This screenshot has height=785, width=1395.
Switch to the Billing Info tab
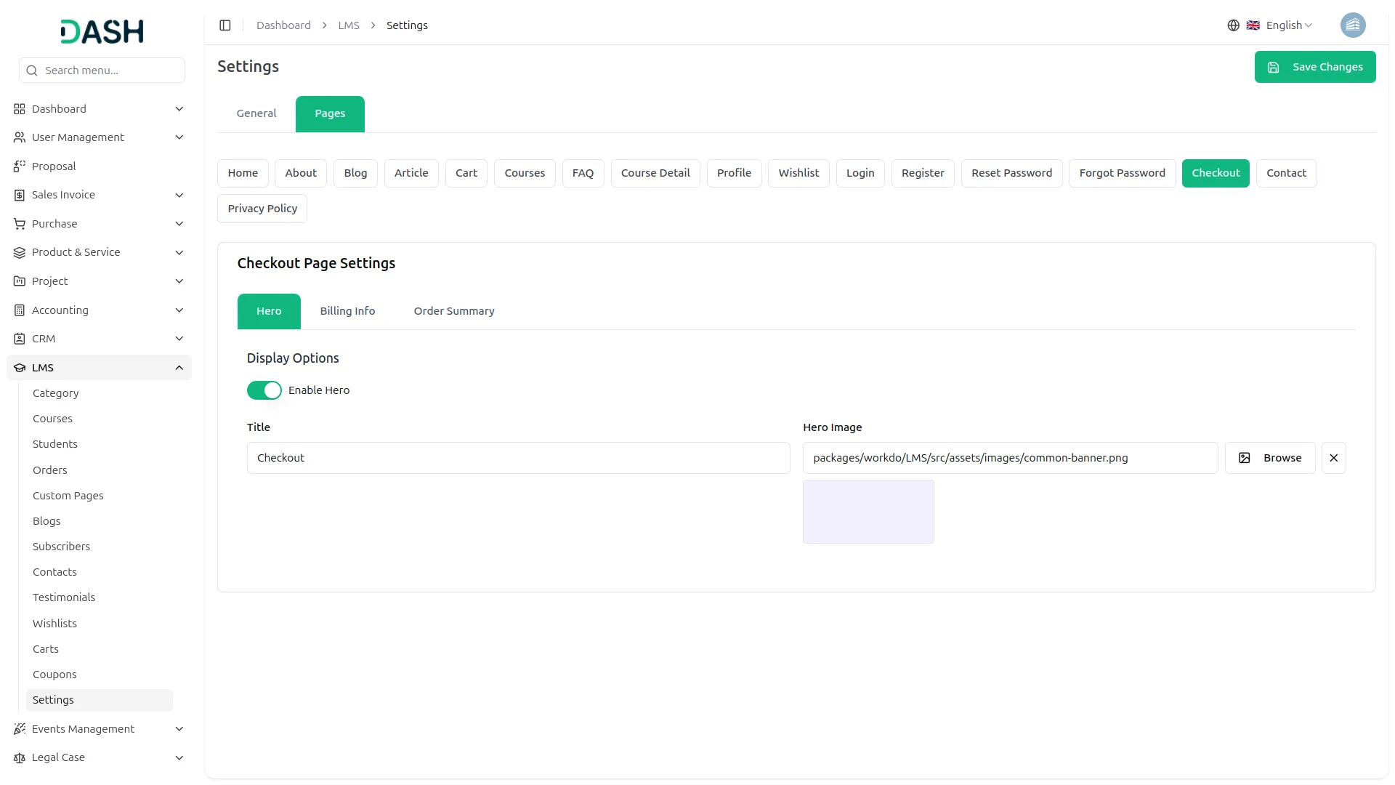point(347,311)
